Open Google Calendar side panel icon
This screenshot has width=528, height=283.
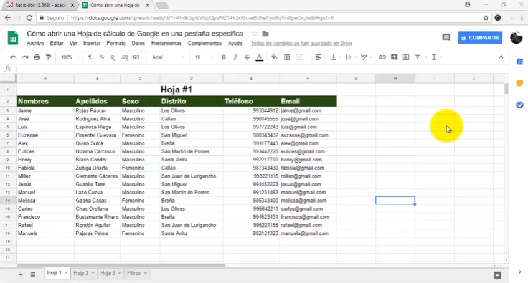tap(520, 62)
